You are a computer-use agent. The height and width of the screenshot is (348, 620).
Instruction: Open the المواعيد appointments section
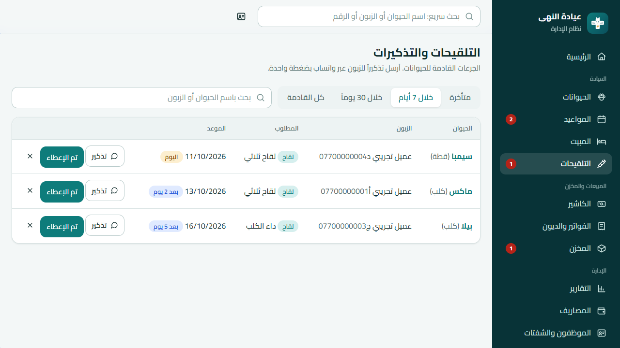556,119
